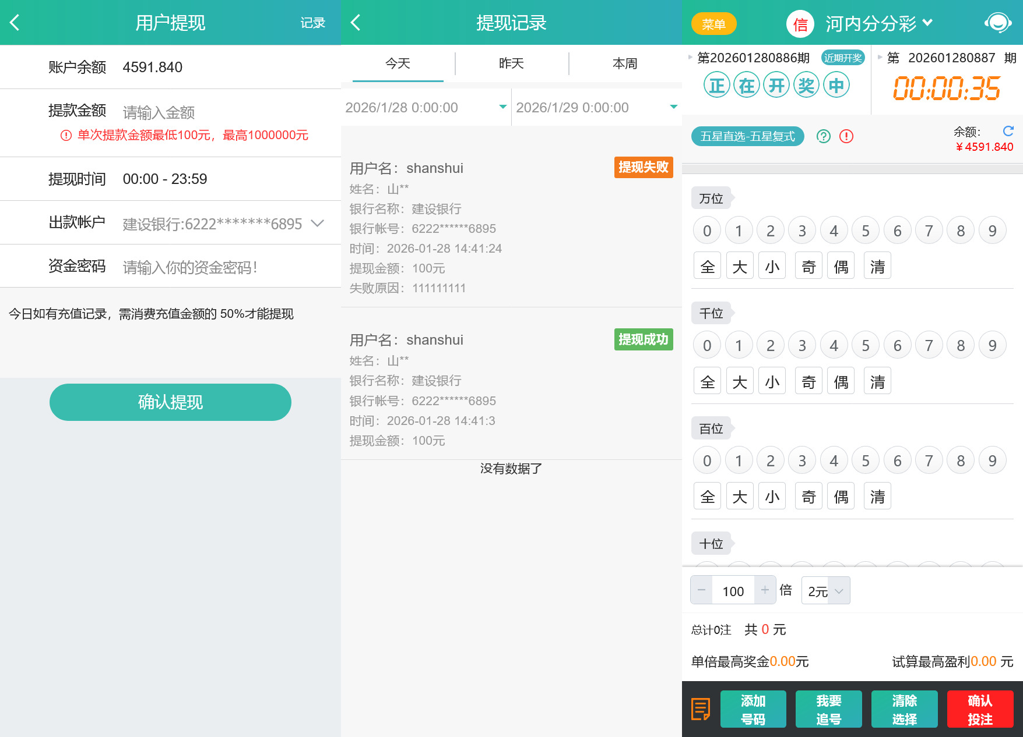Tap the orange 菜单 button
This screenshot has height=737, width=1023.
(x=713, y=24)
